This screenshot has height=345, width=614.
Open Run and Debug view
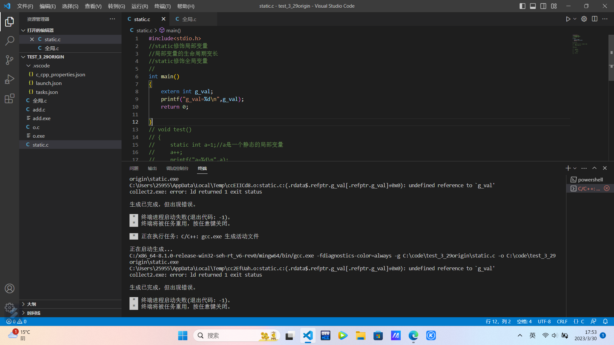(x=10, y=79)
